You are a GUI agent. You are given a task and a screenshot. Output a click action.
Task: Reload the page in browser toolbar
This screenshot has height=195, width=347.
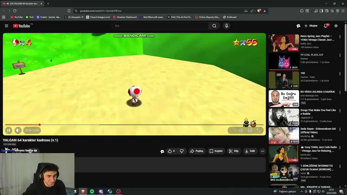pos(15,11)
